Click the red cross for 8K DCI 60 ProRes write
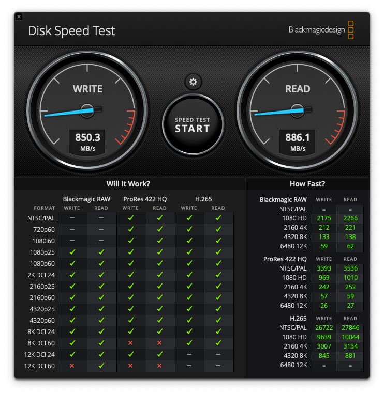Viewport: 384px width, 395px height. click(x=130, y=343)
